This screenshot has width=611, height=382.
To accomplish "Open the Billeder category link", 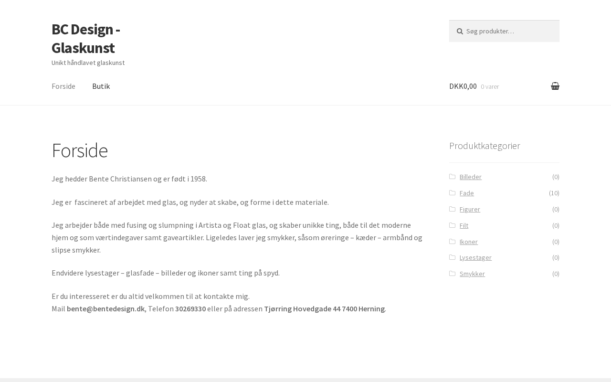I will click(470, 177).
